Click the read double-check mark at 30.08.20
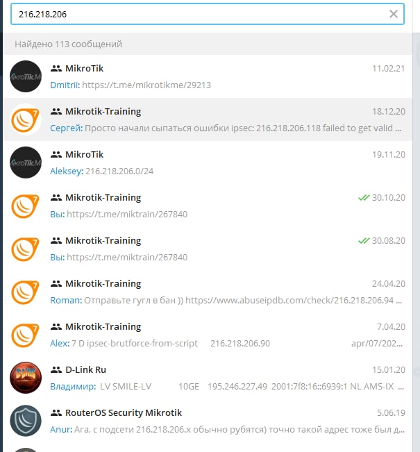 tap(364, 241)
